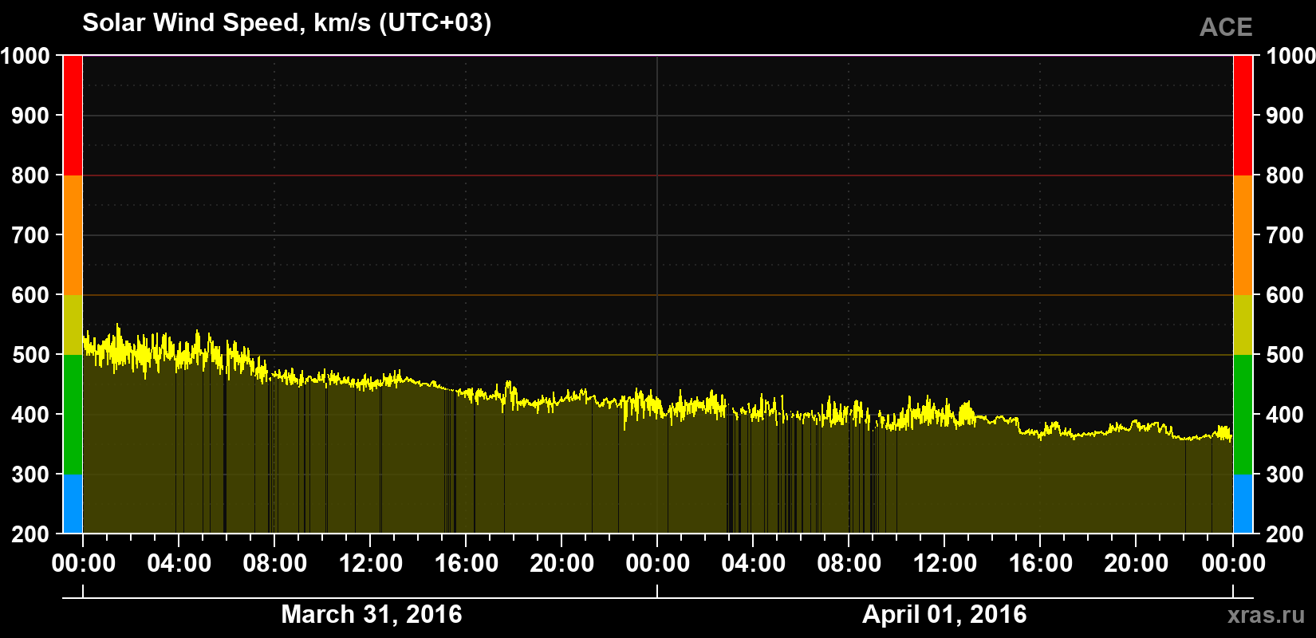Screen dimensions: 1316x638
Task: Click the yellow band on the right color scale
Action: (x=1243, y=325)
